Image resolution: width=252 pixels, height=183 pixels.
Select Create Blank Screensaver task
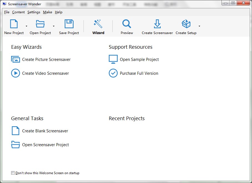click(45, 131)
